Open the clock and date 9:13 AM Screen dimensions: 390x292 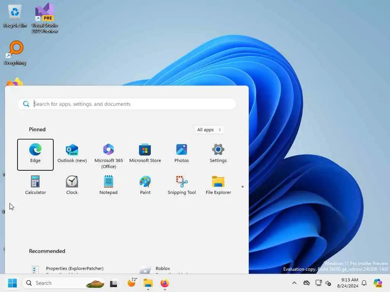(347, 283)
